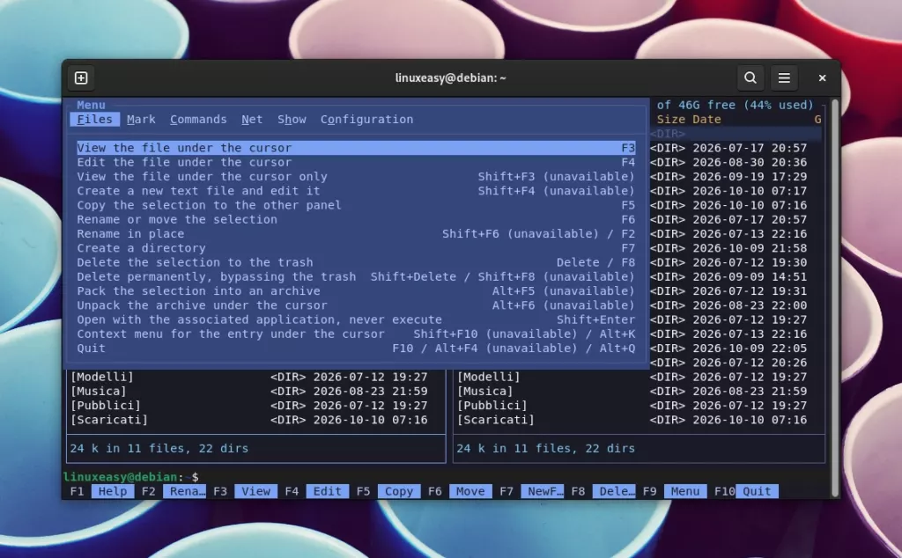The width and height of the screenshot is (902, 558).
Task: Close the terminal window
Action: coord(822,77)
